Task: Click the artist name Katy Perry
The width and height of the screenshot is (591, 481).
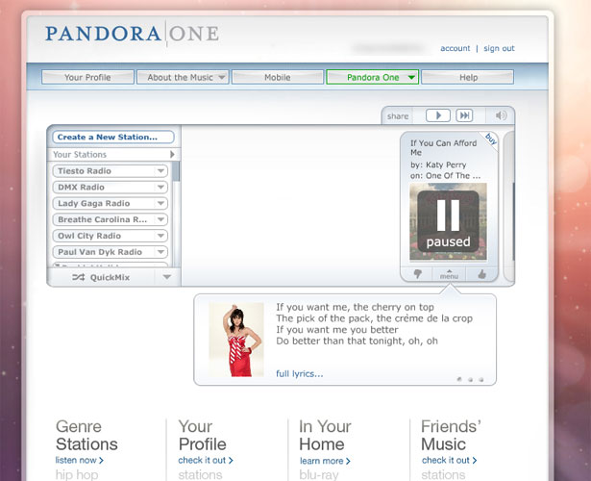Action: (446, 165)
